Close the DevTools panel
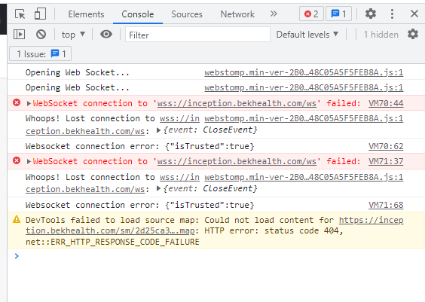This screenshot has width=425, height=302. pyautogui.click(x=414, y=14)
